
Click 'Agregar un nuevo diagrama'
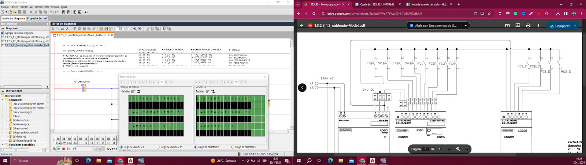(x=19, y=33)
